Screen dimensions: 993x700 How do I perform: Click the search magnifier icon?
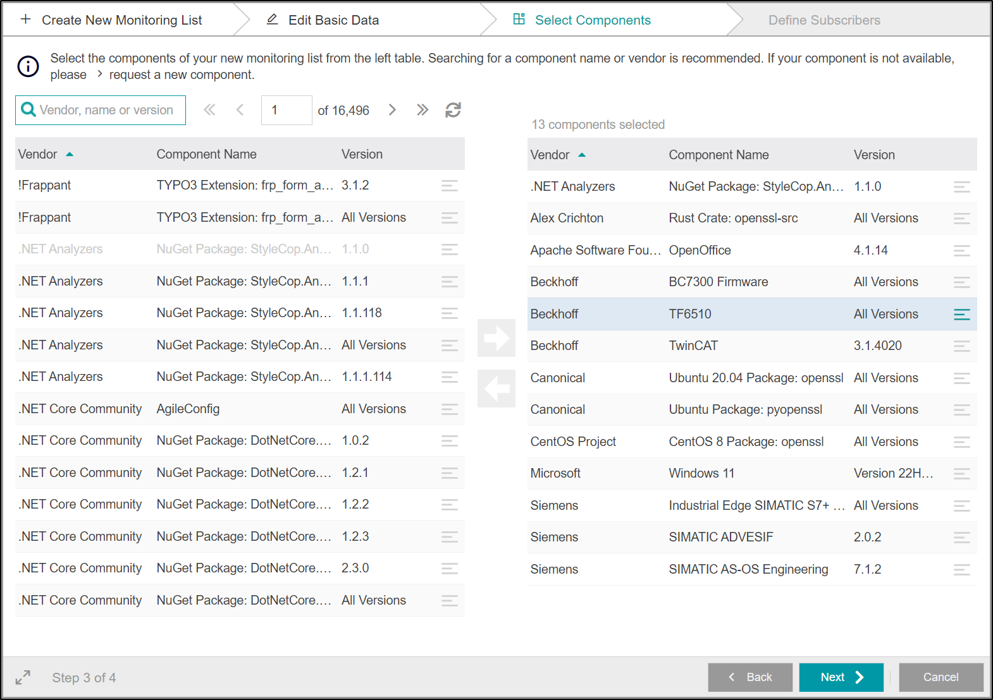tap(28, 110)
